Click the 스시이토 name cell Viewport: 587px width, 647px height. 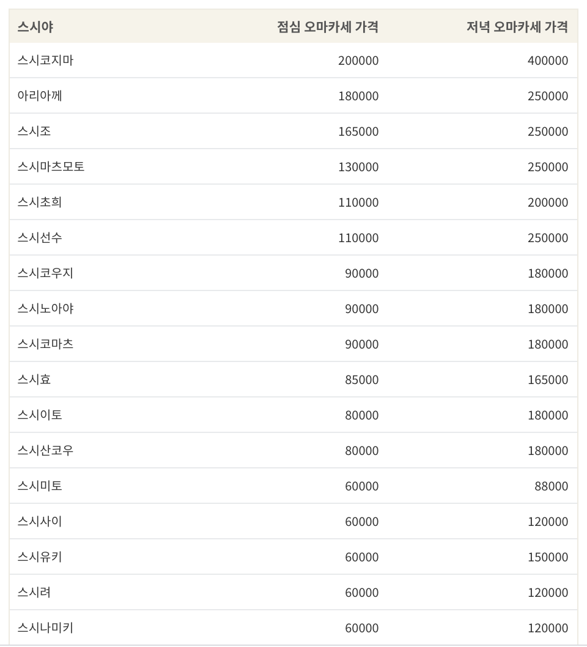[x=40, y=415]
